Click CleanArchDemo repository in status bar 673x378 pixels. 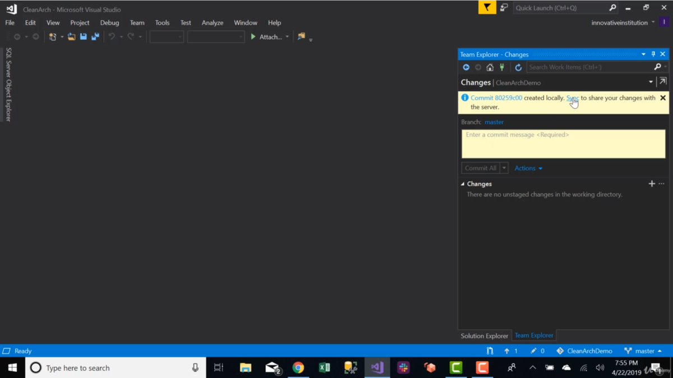[584, 351]
